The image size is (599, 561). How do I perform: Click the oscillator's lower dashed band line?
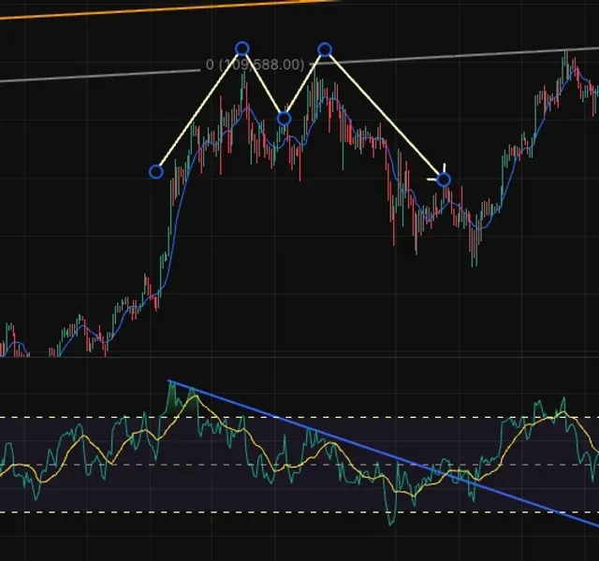(x=299, y=512)
